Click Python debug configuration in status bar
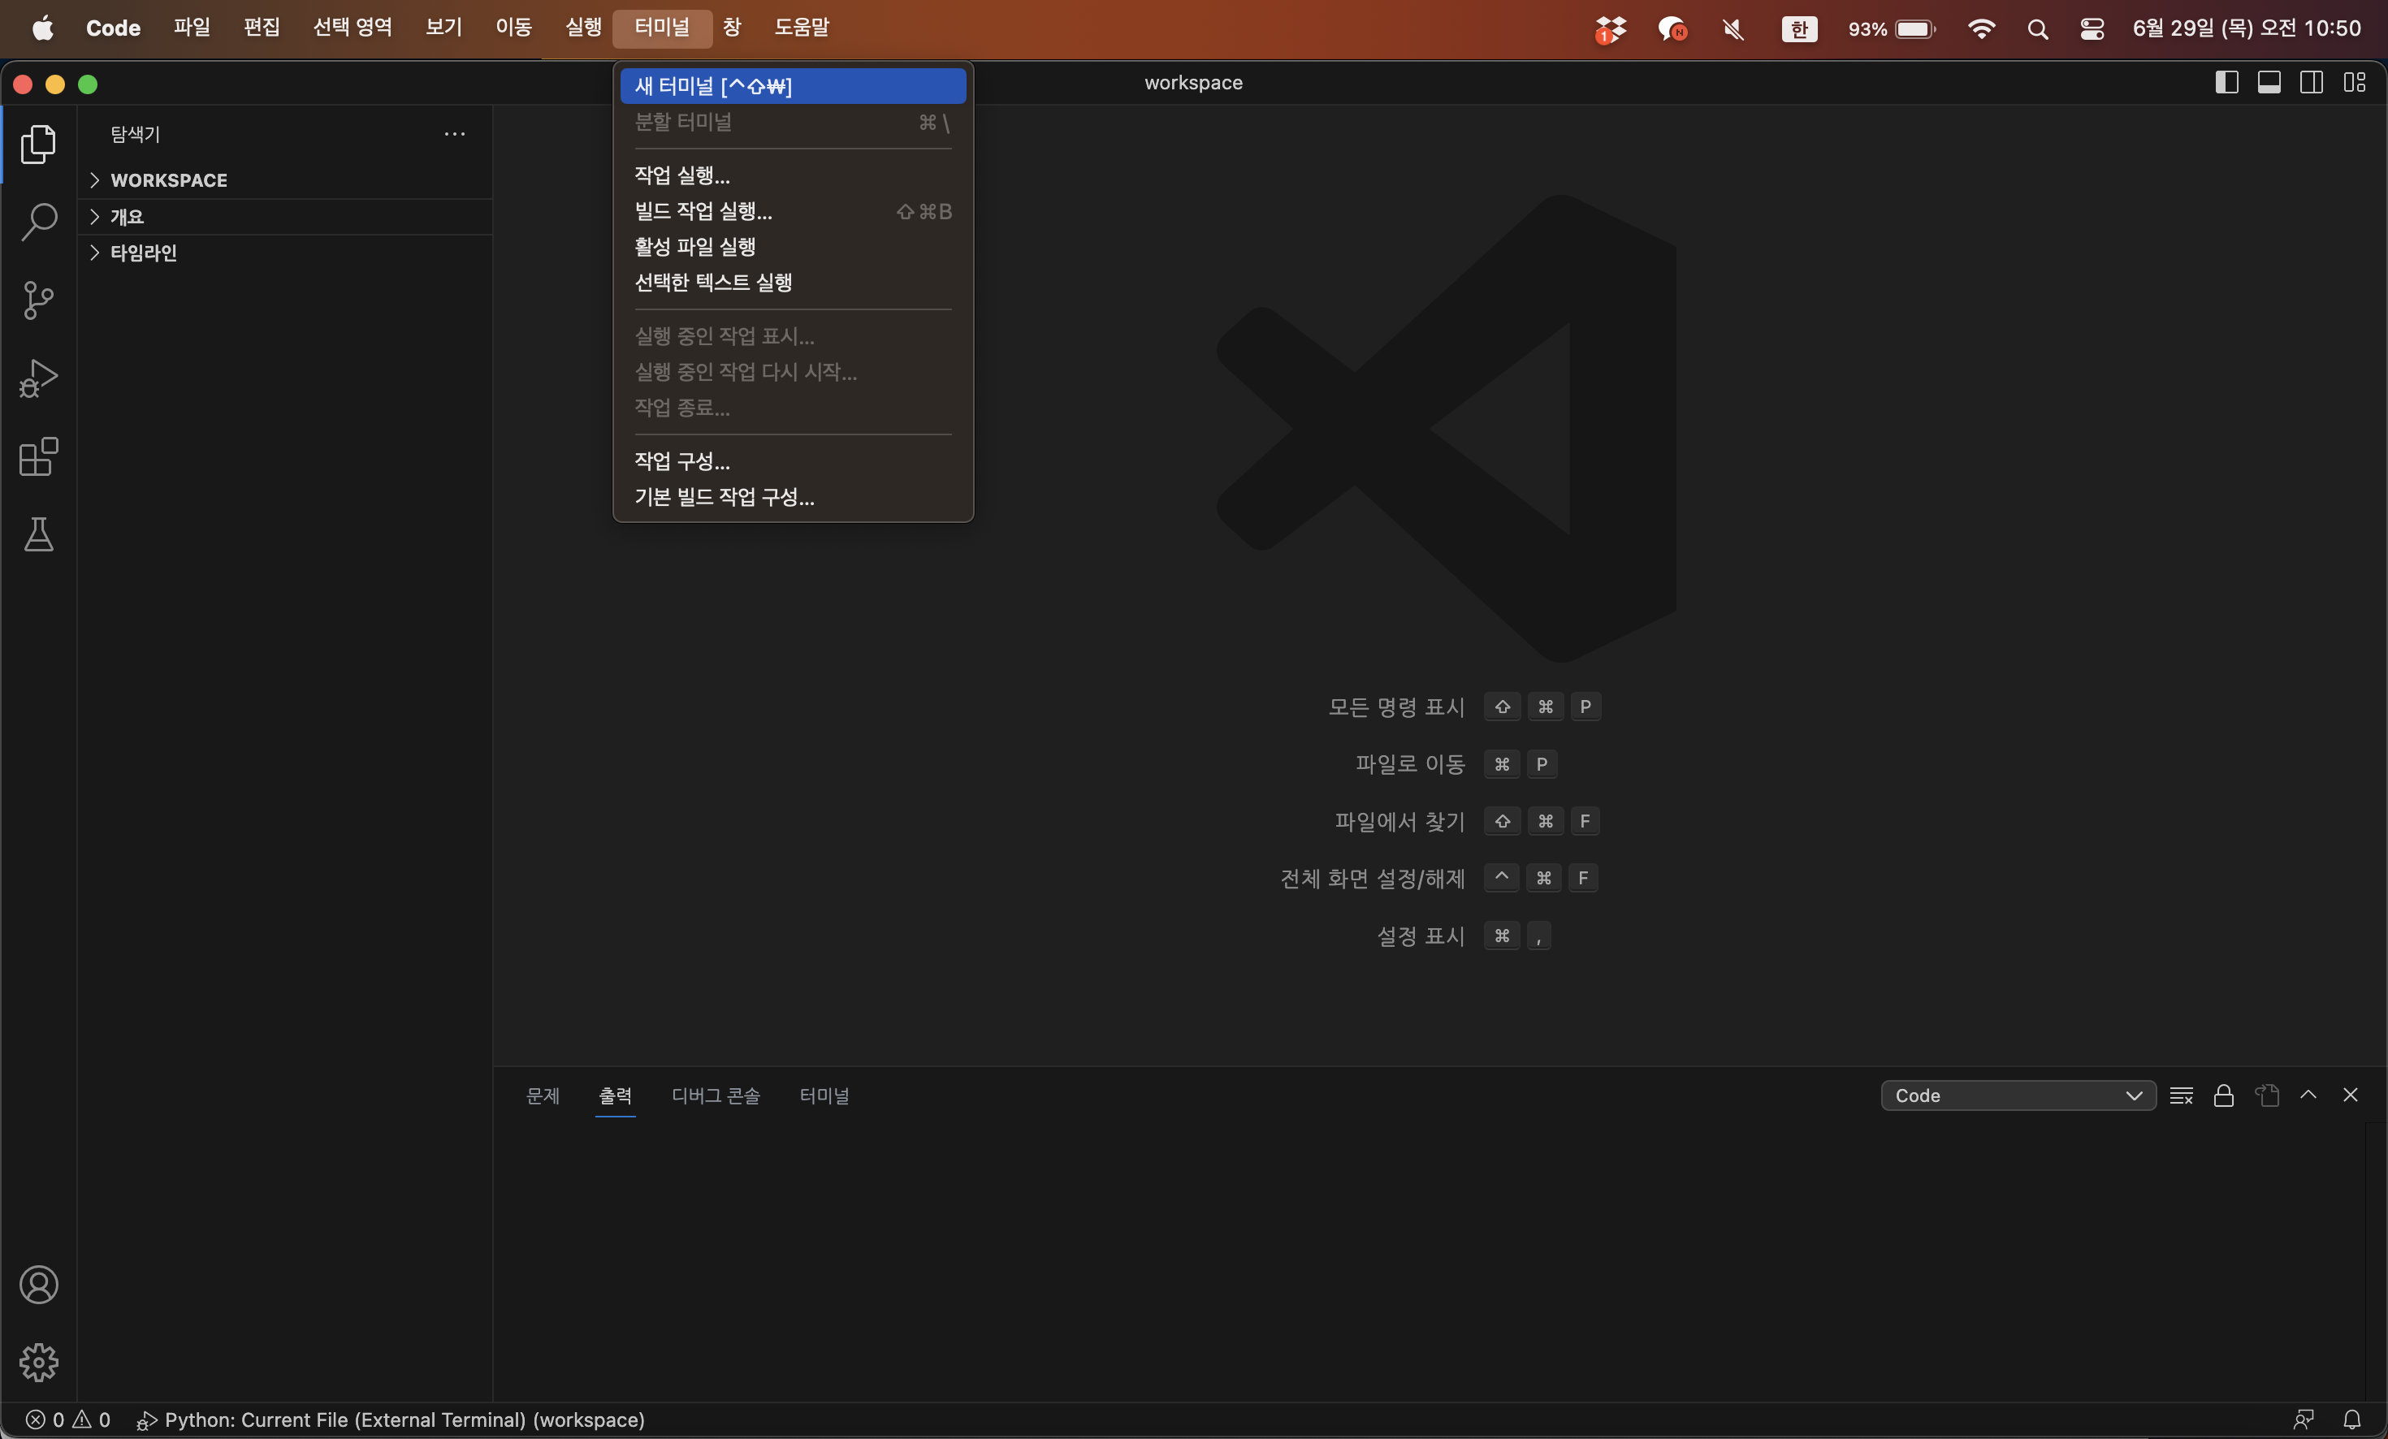 point(391,1420)
